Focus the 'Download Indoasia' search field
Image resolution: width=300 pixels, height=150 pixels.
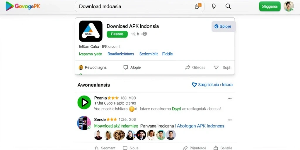139,6
